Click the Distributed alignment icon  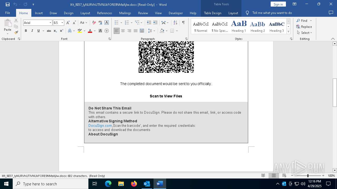(142, 31)
